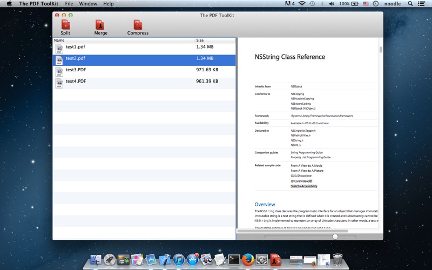432x270 pixels.
Task: Open the volume control in menu bar
Action: click(332, 4)
